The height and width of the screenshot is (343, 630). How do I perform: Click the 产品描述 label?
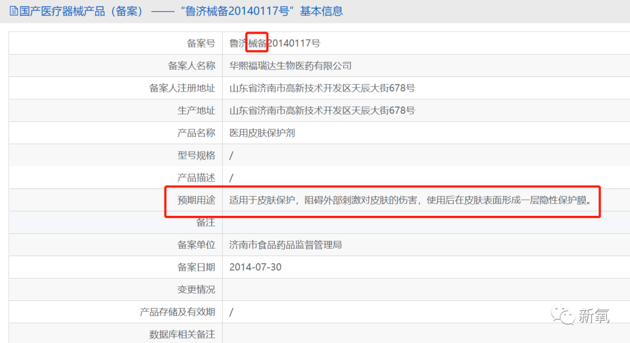click(x=197, y=177)
